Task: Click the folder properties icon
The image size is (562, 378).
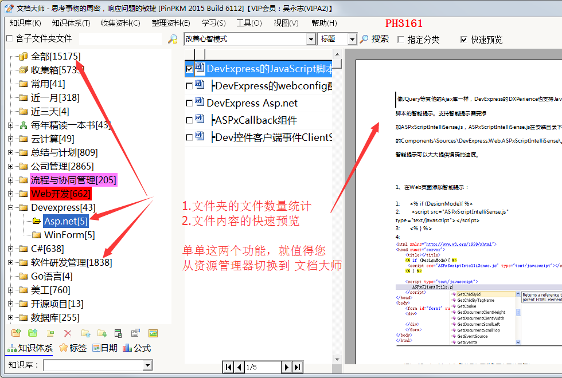Action: 136,333
